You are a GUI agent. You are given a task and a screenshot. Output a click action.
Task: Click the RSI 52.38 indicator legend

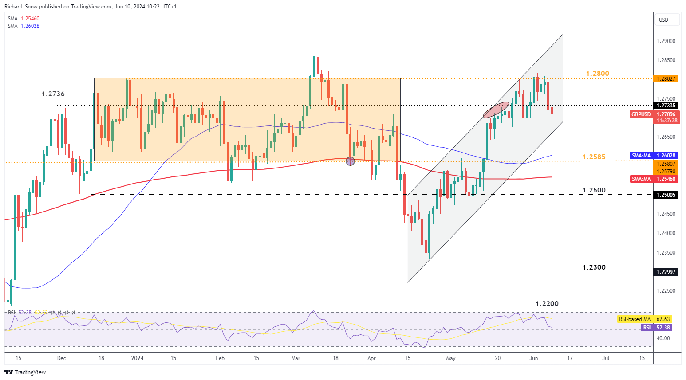(x=20, y=313)
